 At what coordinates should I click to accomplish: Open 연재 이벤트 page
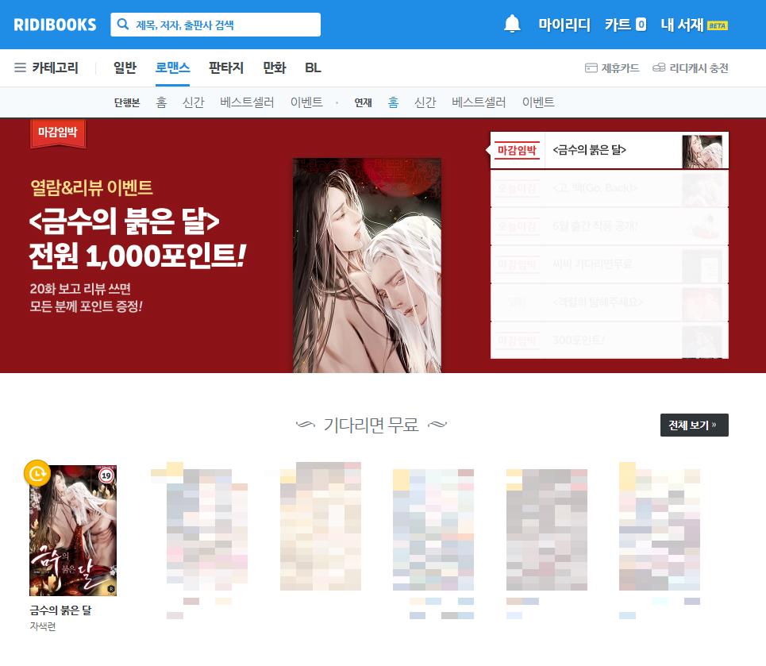(538, 102)
